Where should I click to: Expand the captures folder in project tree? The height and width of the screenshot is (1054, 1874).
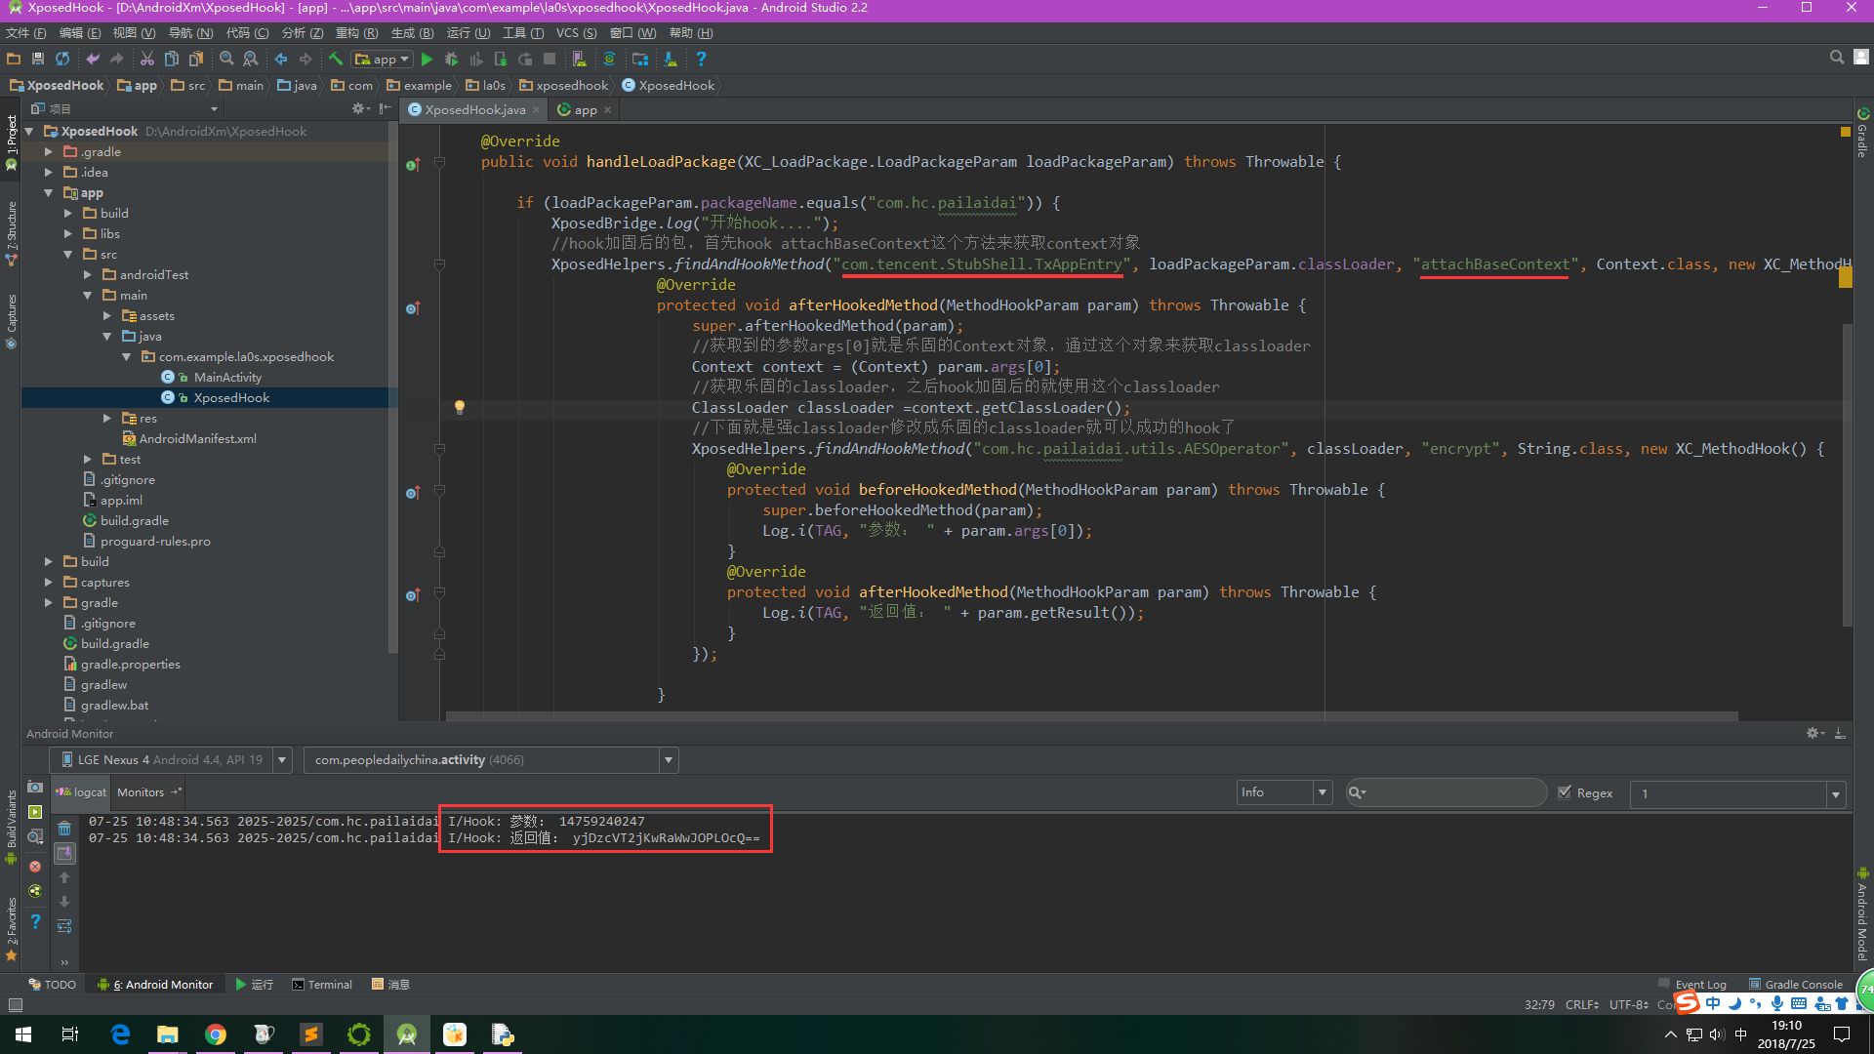[x=49, y=583]
